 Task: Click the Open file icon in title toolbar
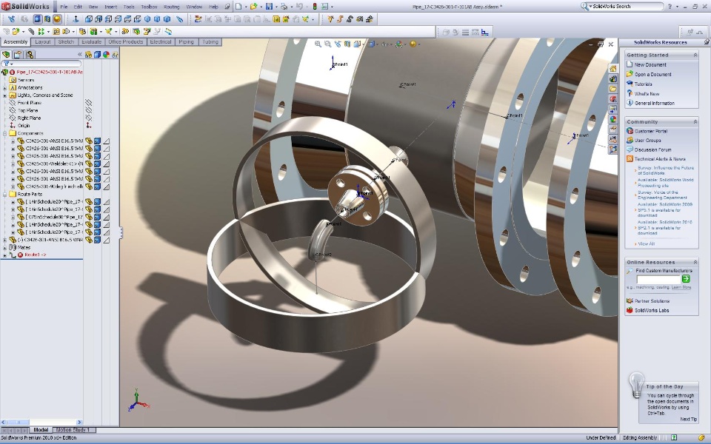(253, 7)
